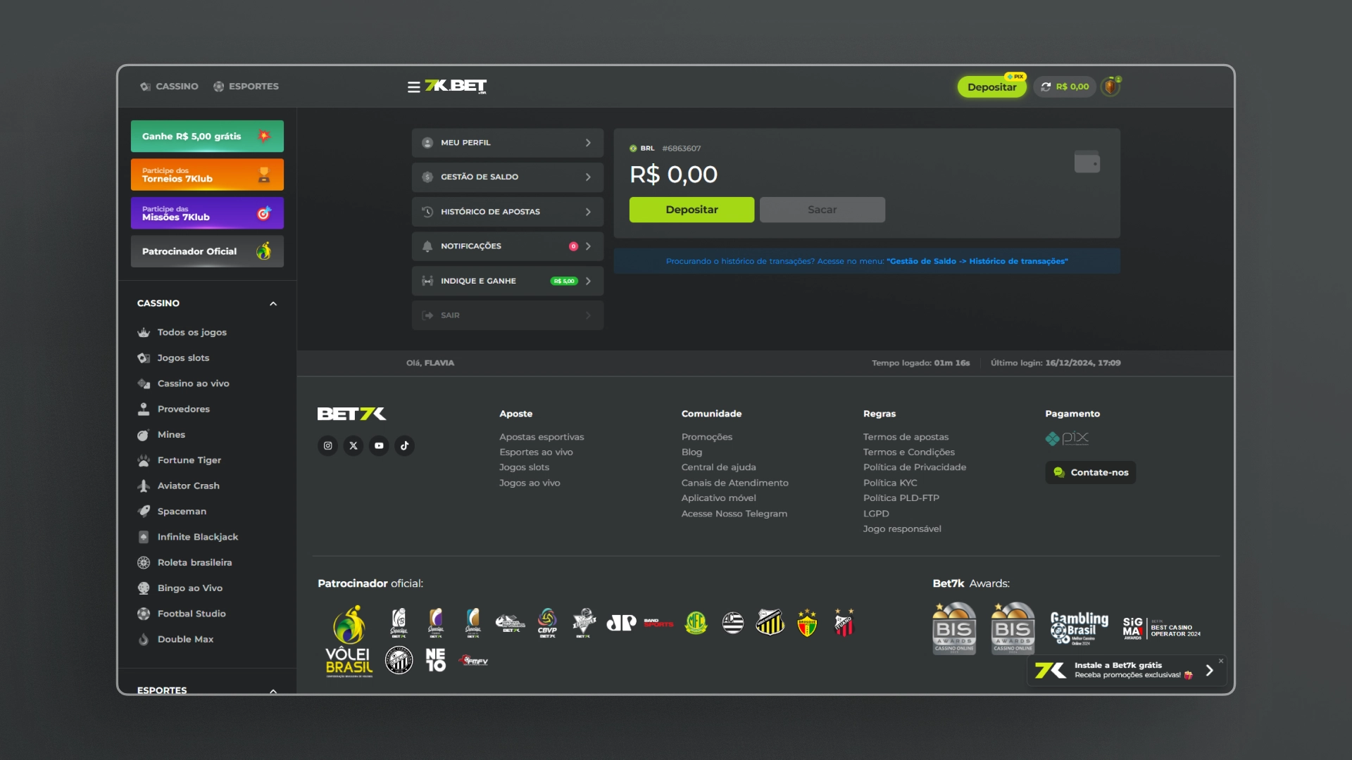This screenshot has height=760, width=1352.
Task: Open Mines game in sidebar
Action: [161, 435]
